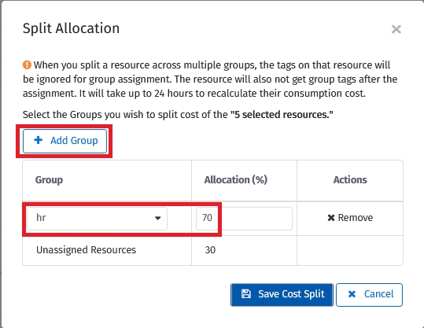The height and width of the screenshot is (328, 424).
Task: Click the Actions column header
Action: (x=350, y=180)
